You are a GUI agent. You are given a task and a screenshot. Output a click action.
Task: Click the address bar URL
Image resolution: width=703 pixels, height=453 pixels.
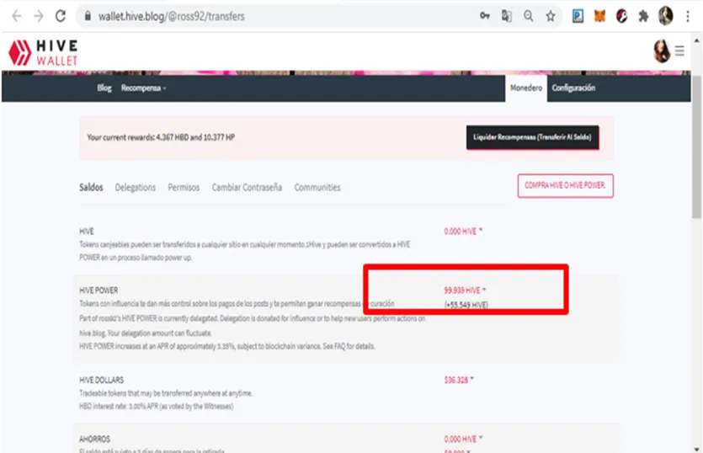tap(171, 17)
